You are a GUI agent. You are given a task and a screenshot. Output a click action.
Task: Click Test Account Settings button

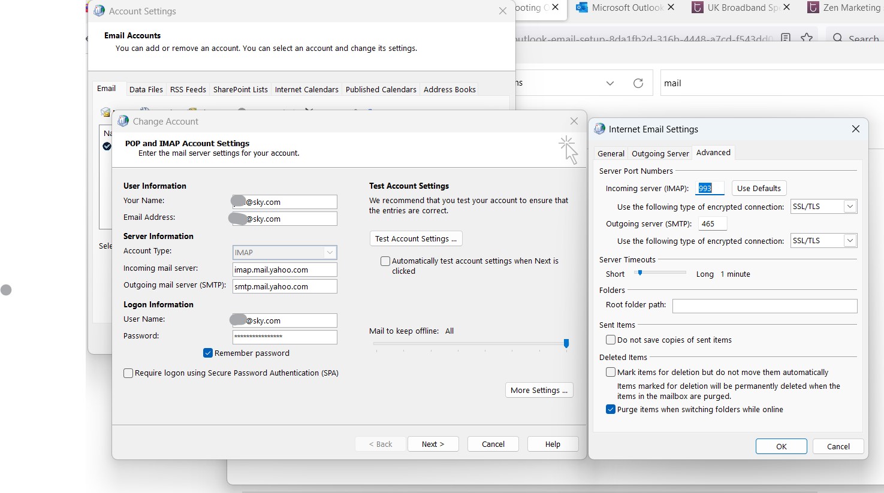(x=416, y=238)
